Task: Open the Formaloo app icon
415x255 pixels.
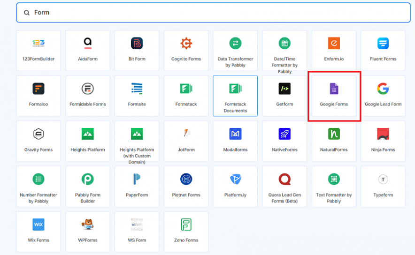Action: tap(38, 89)
